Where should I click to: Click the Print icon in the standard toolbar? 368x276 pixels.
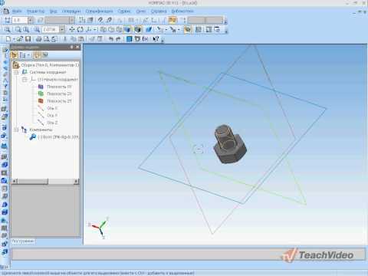coord(39,39)
